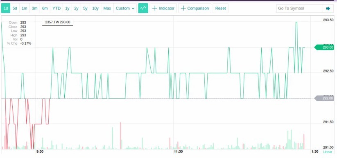Click the 9:30 time axis label

(40, 151)
